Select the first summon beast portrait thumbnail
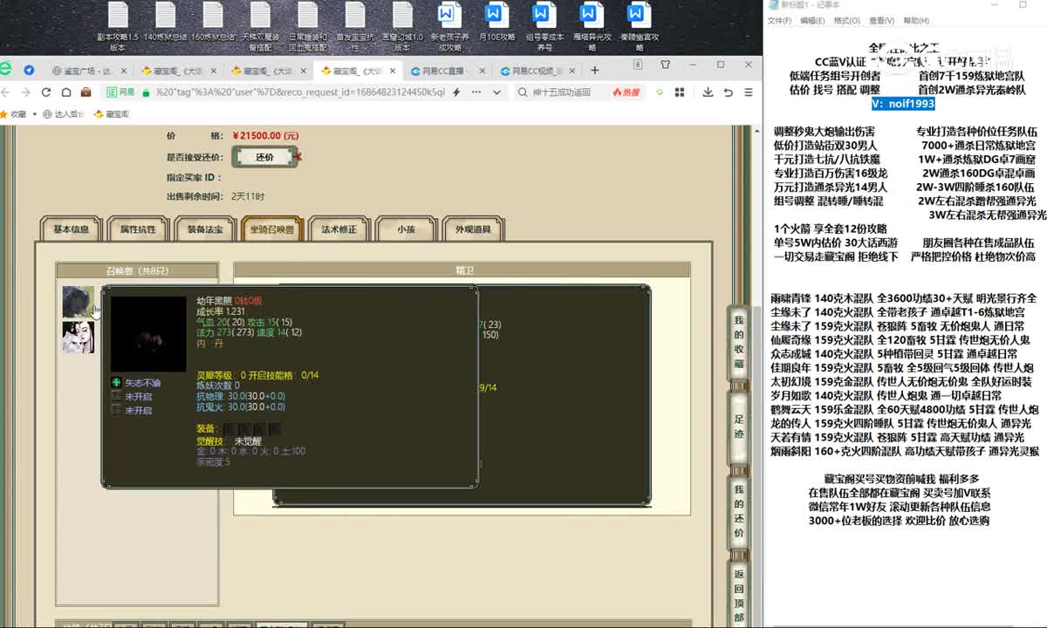Screen dimensions: 1047x628 (x=78, y=302)
